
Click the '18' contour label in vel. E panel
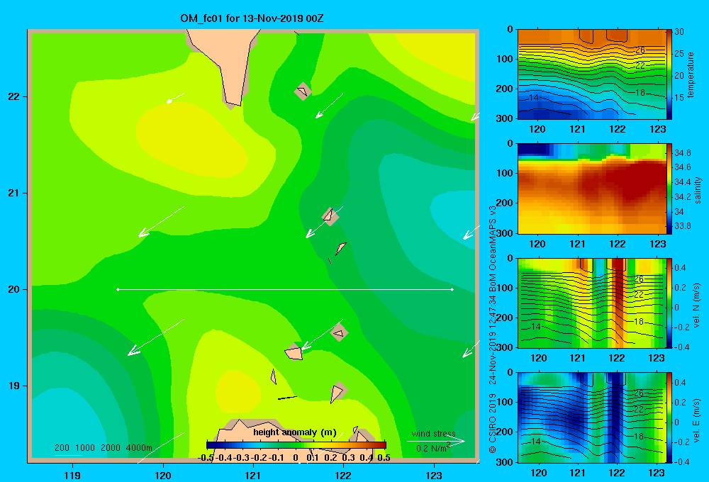point(638,437)
